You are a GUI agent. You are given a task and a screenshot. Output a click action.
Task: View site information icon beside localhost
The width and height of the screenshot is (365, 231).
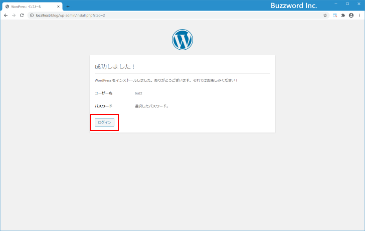click(32, 16)
